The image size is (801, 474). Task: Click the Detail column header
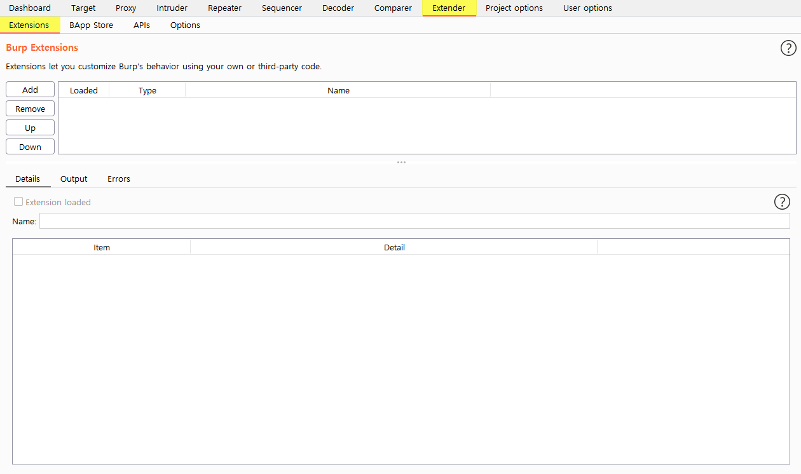[x=394, y=247]
